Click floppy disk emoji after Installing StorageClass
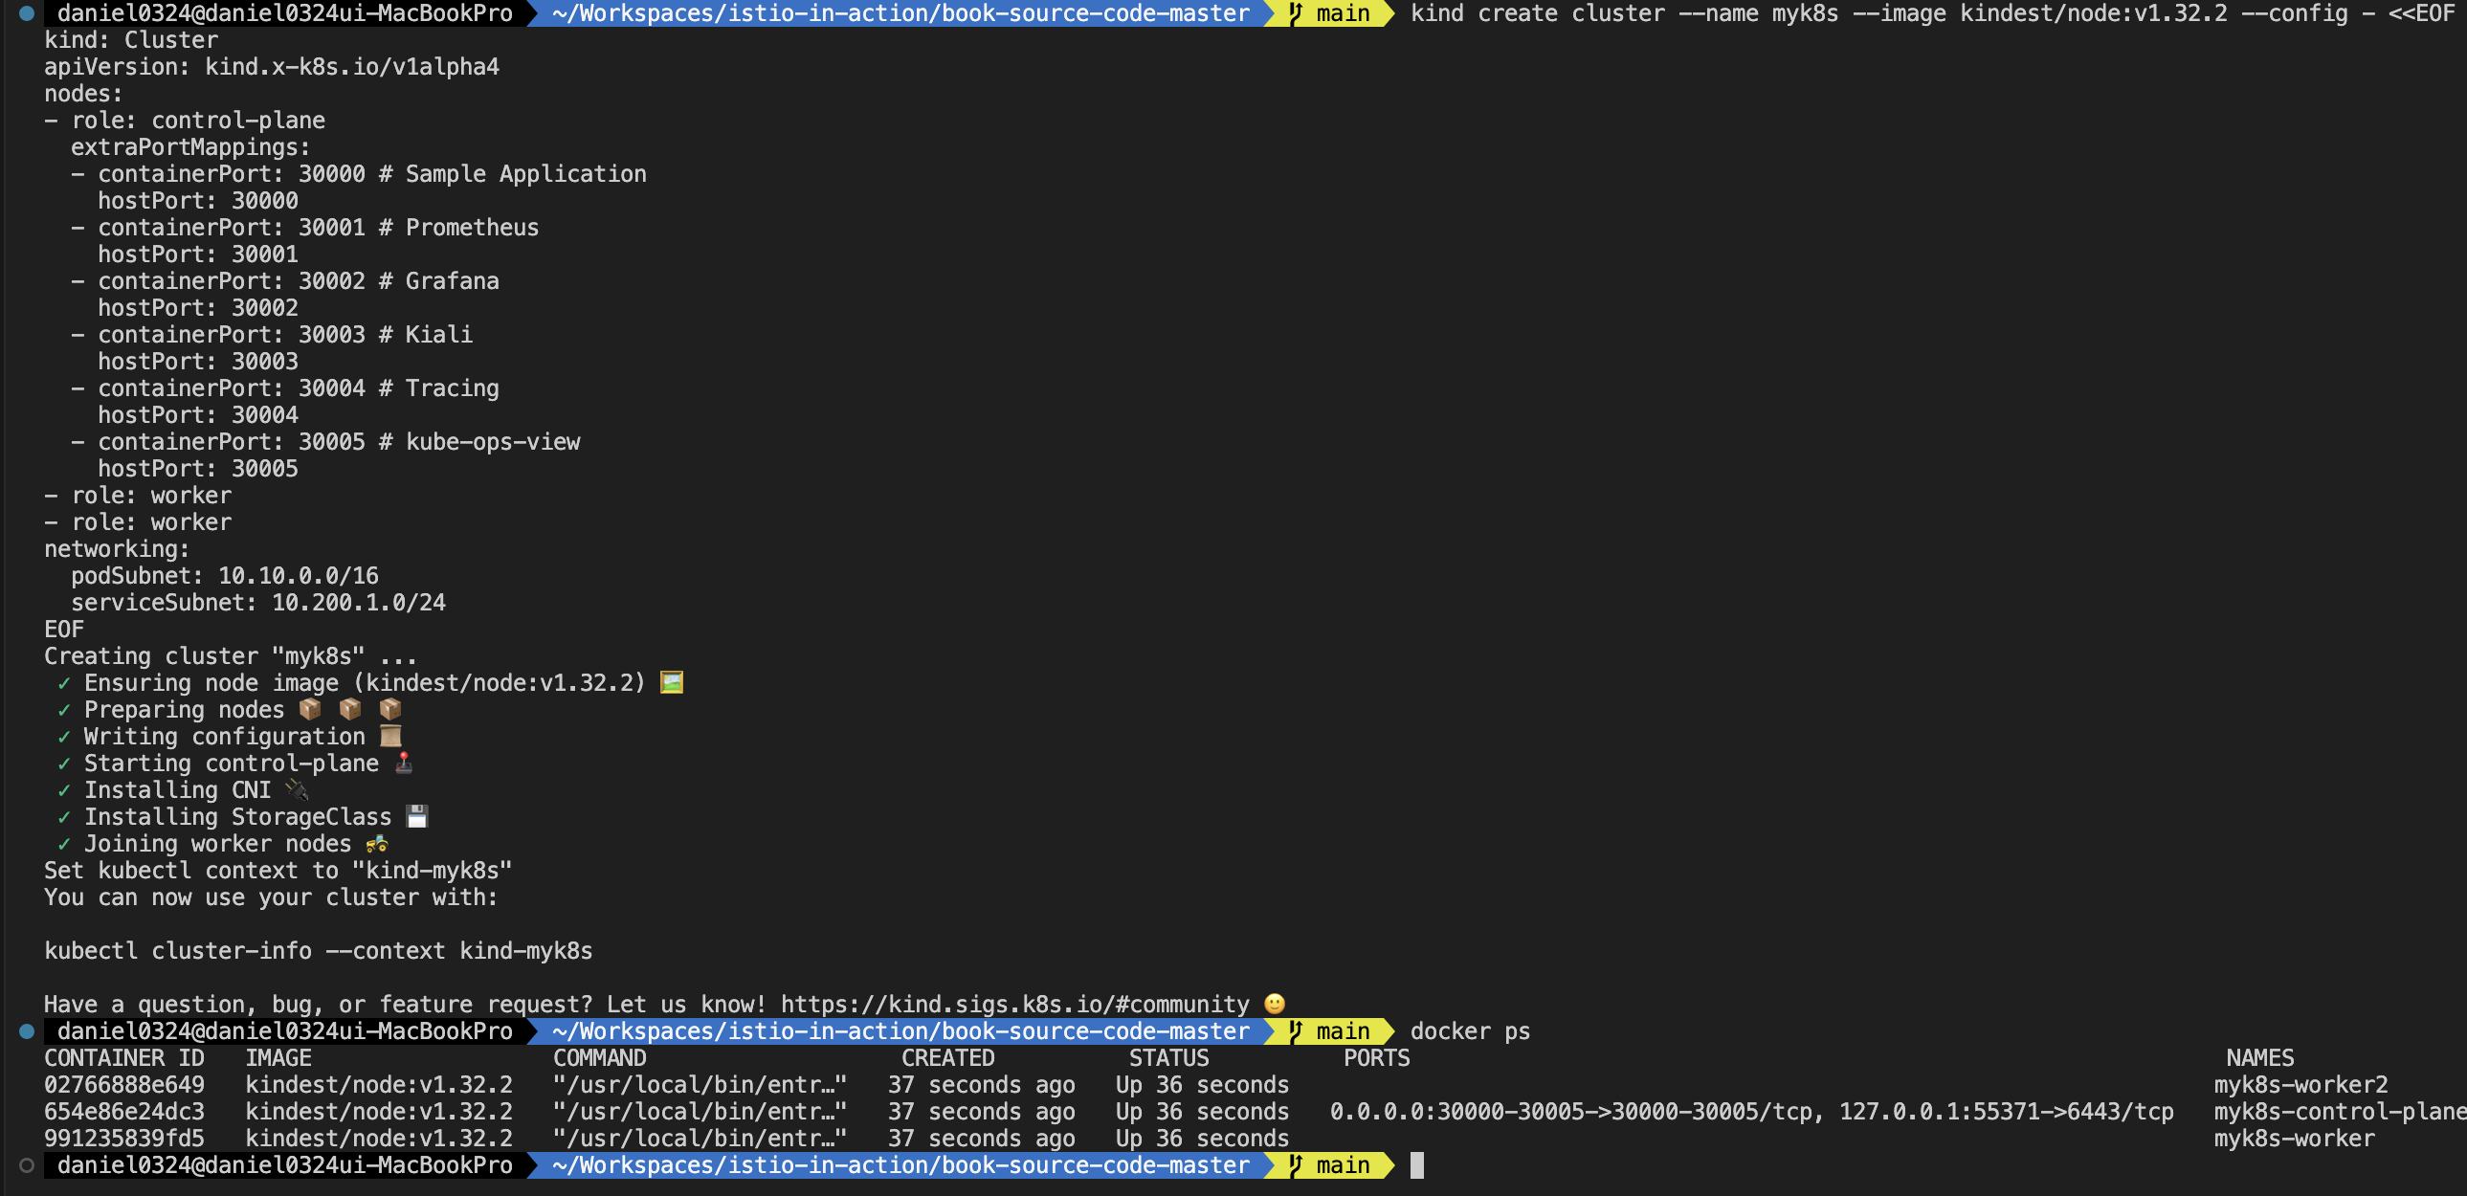 (416, 817)
